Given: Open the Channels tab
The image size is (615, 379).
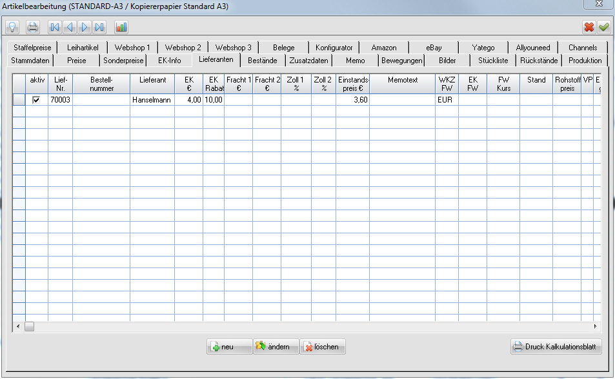Looking at the screenshot, I should [x=583, y=48].
